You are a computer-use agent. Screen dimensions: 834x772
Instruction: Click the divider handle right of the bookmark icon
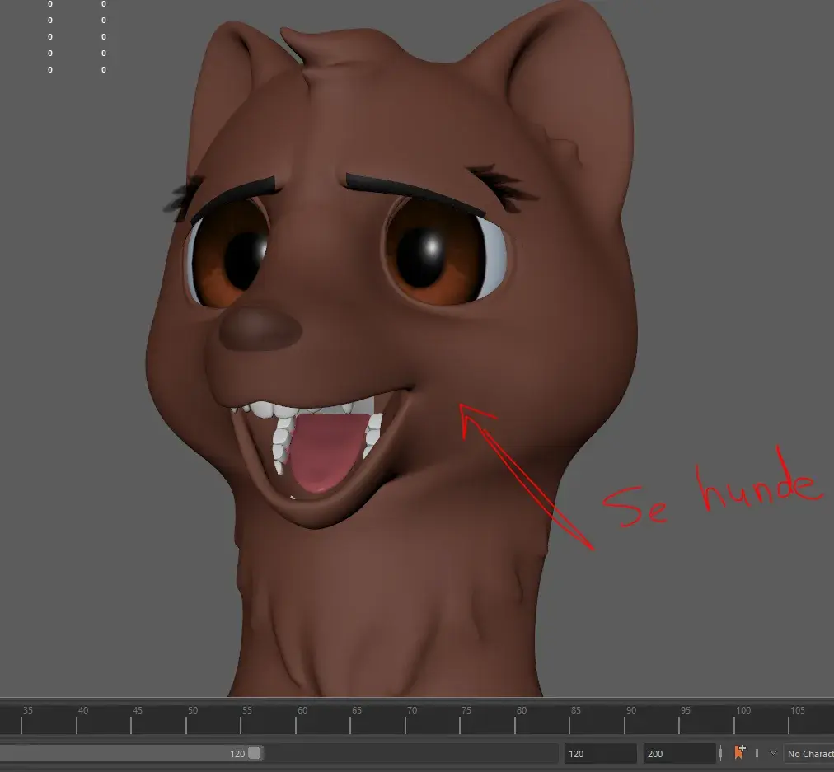click(x=756, y=753)
